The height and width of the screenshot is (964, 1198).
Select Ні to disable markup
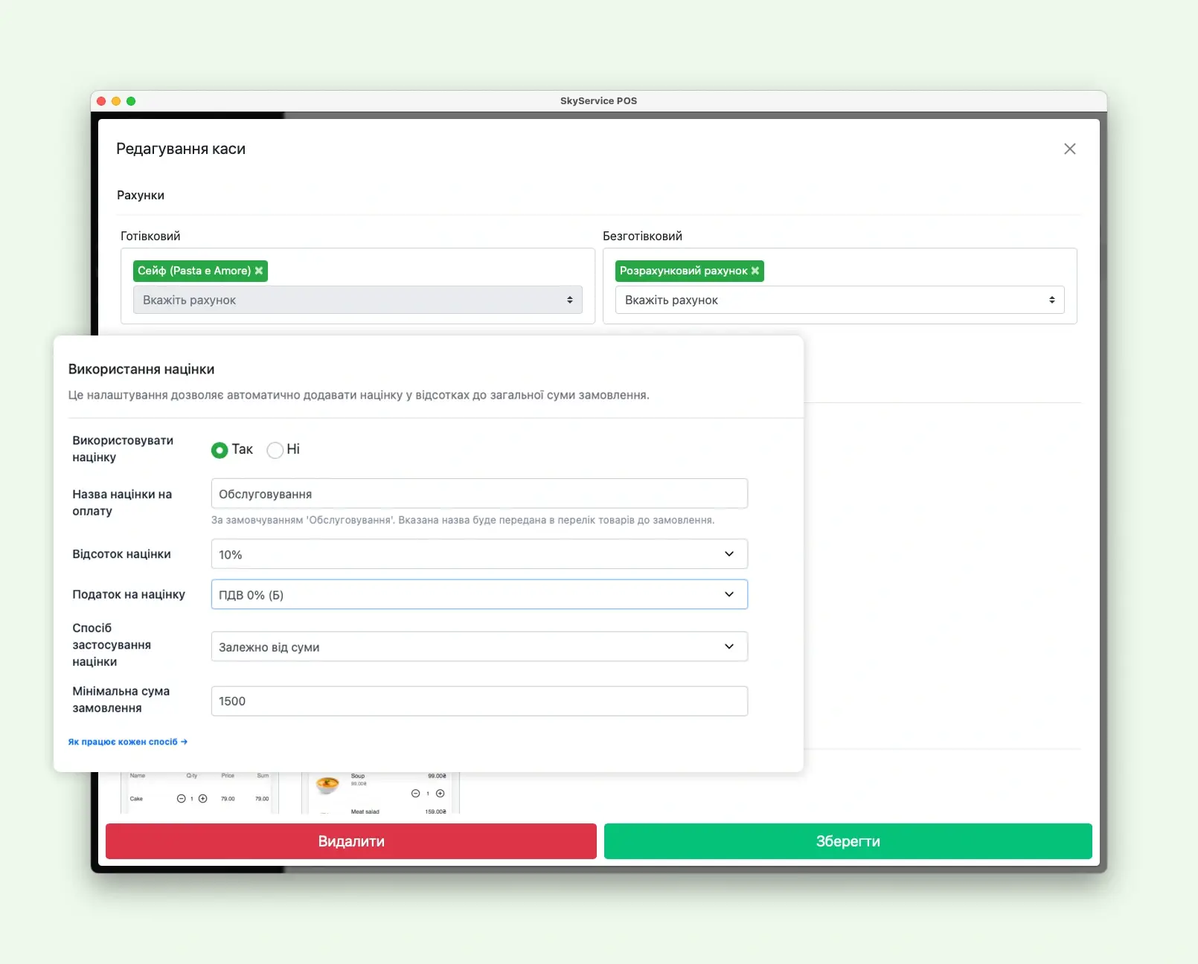(275, 450)
